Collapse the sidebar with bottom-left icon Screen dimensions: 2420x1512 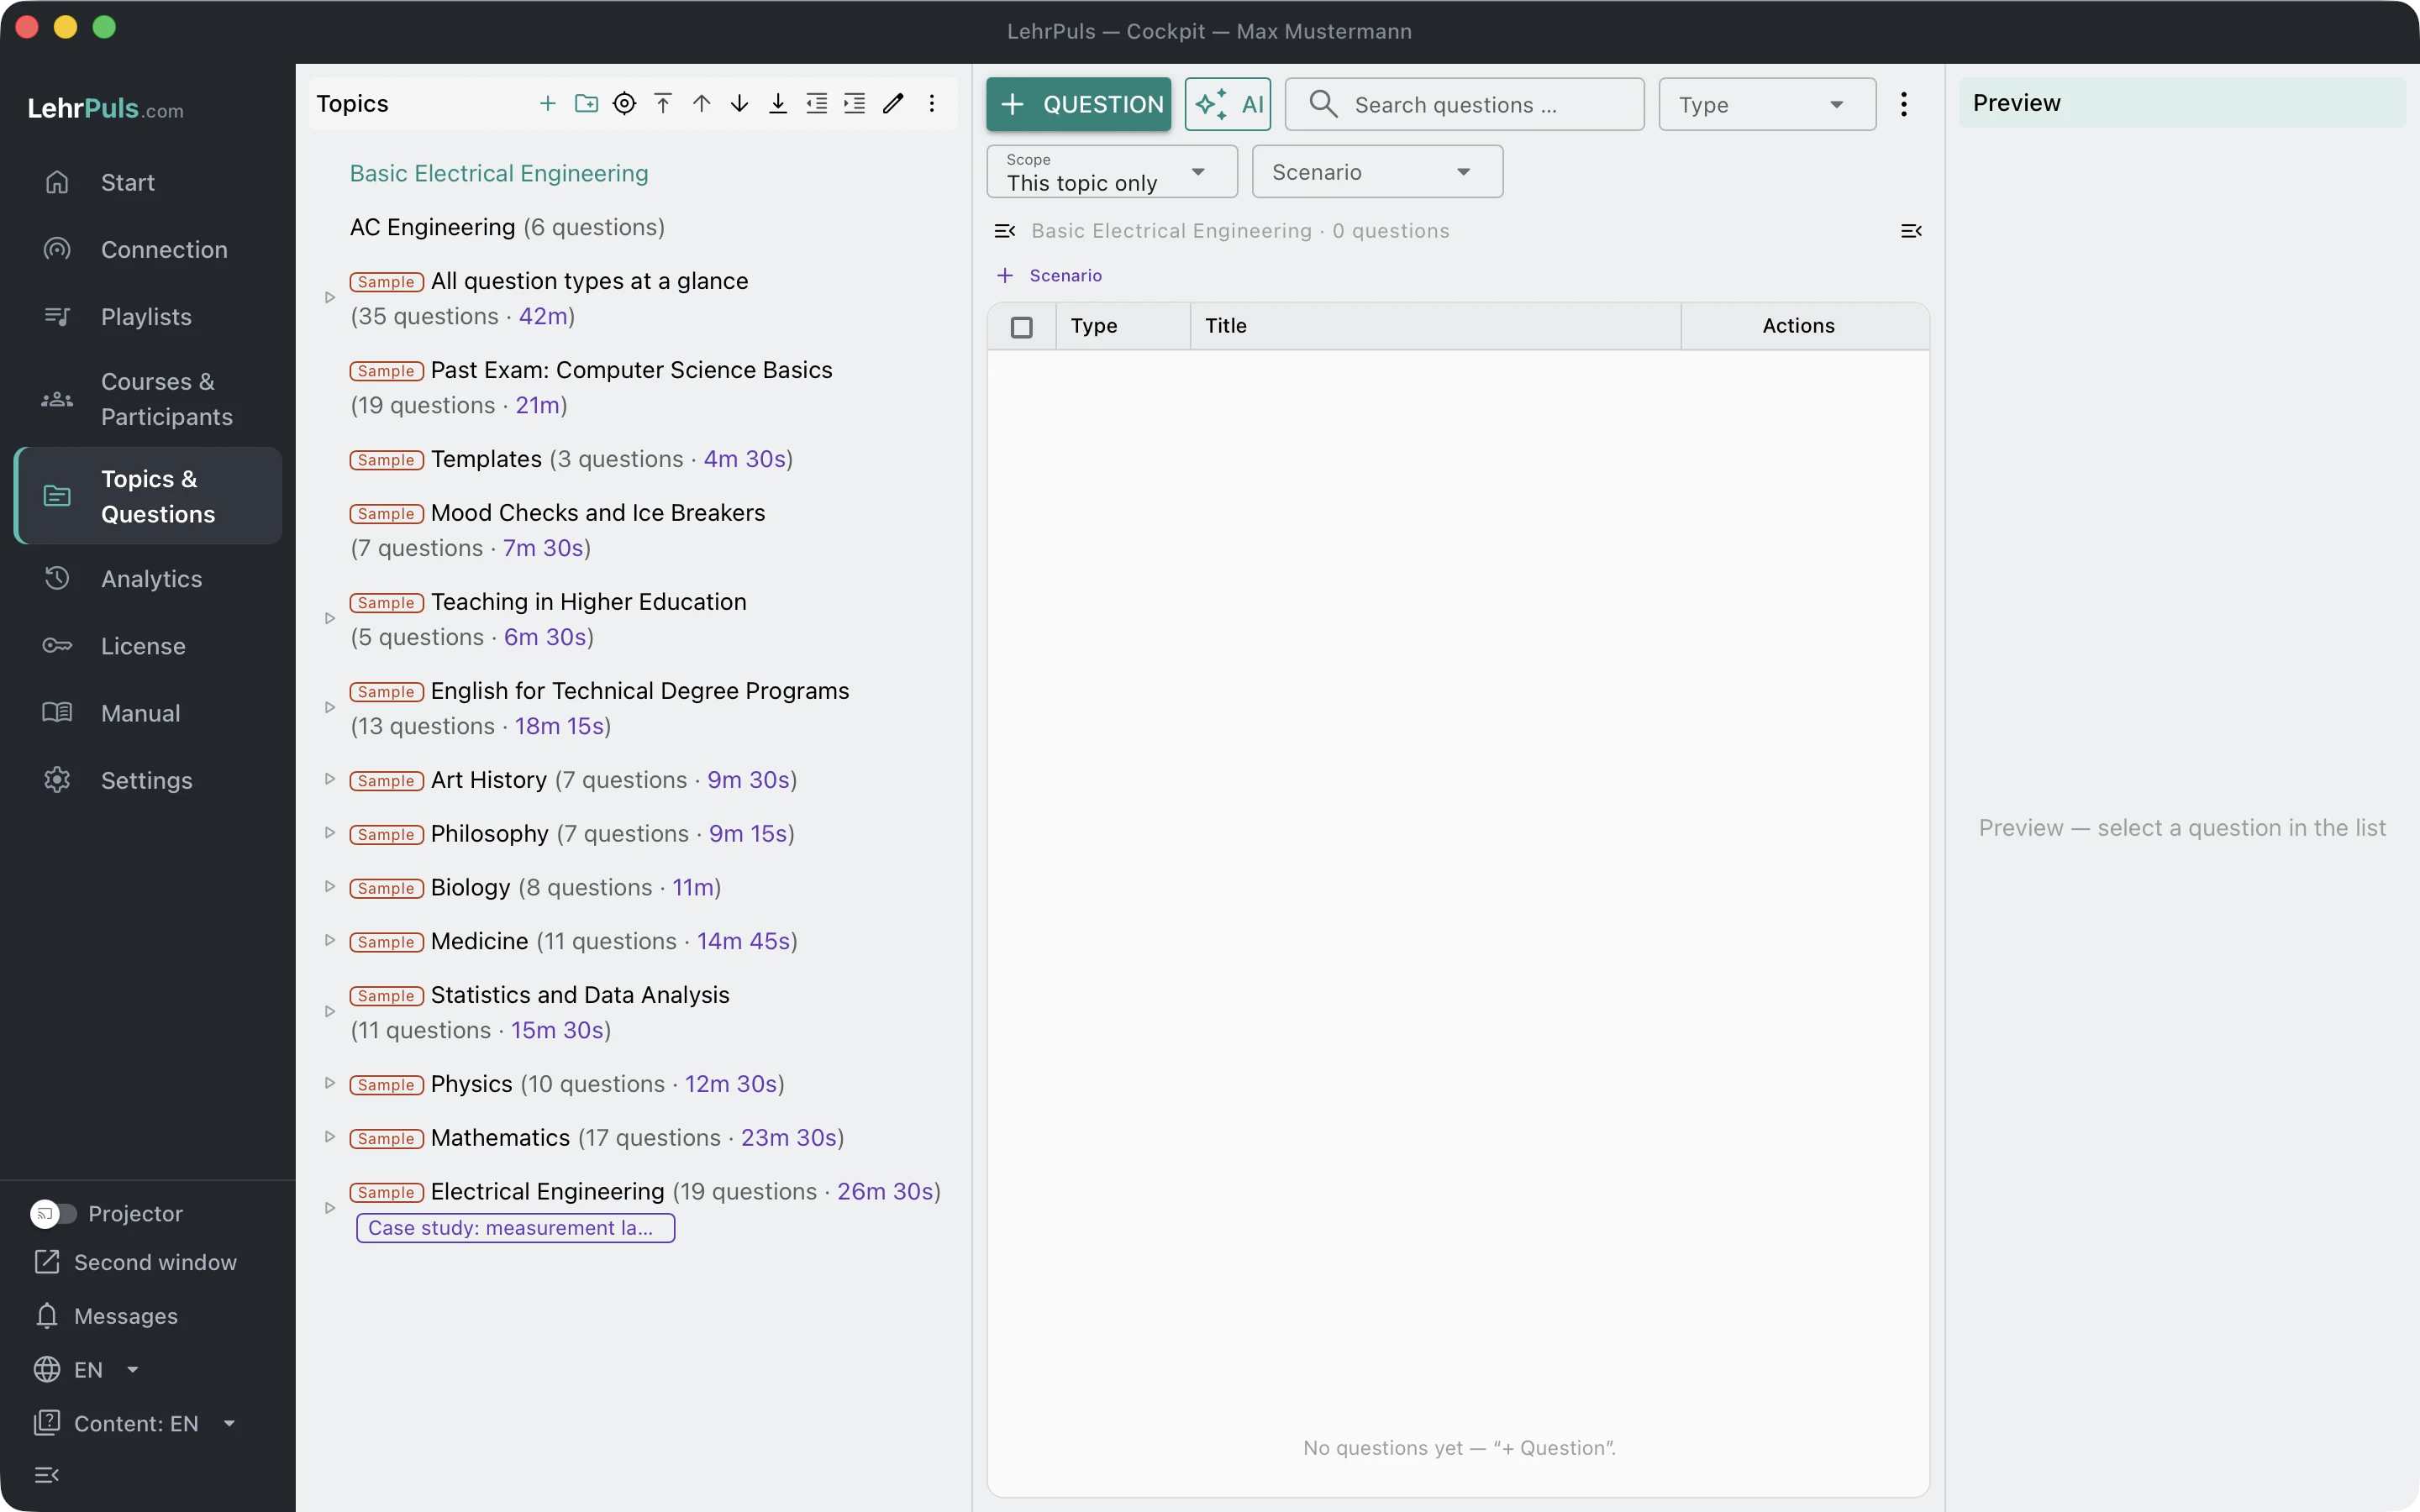(x=47, y=1475)
